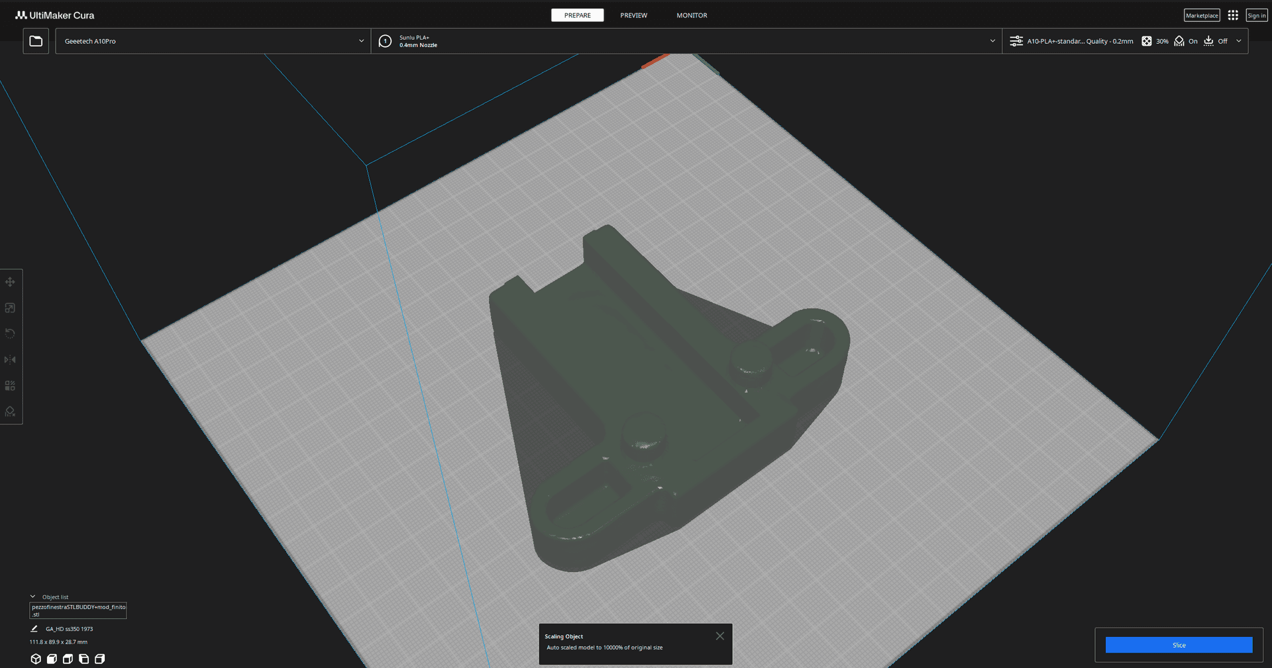
Task: Select pezzofinestraSTLBUDDY model in object list
Action: tap(78, 610)
